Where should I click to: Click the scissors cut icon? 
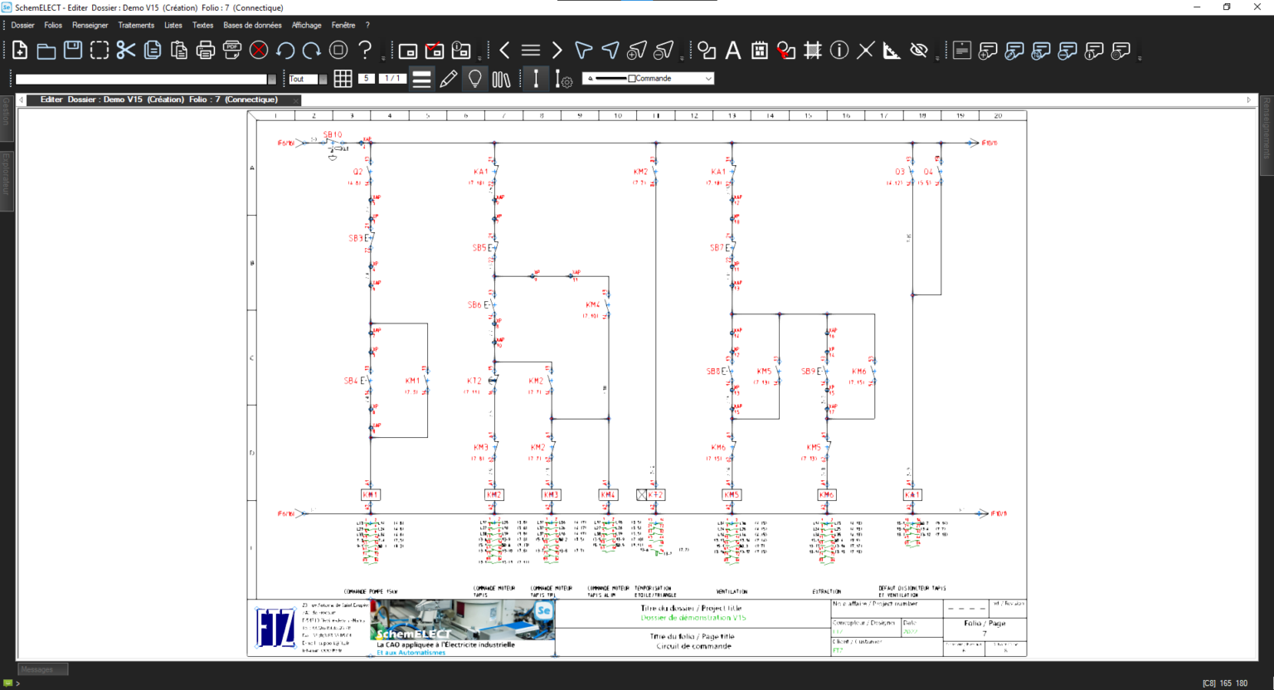pyautogui.click(x=126, y=51)
